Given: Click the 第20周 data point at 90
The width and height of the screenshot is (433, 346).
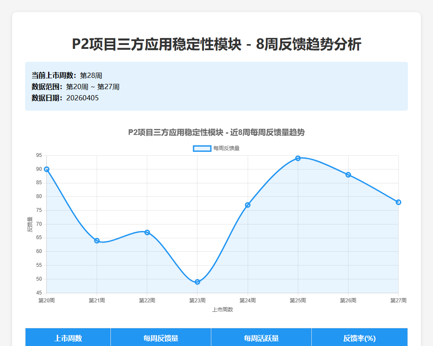Looking at the screenshot, I should pos(47,169).
